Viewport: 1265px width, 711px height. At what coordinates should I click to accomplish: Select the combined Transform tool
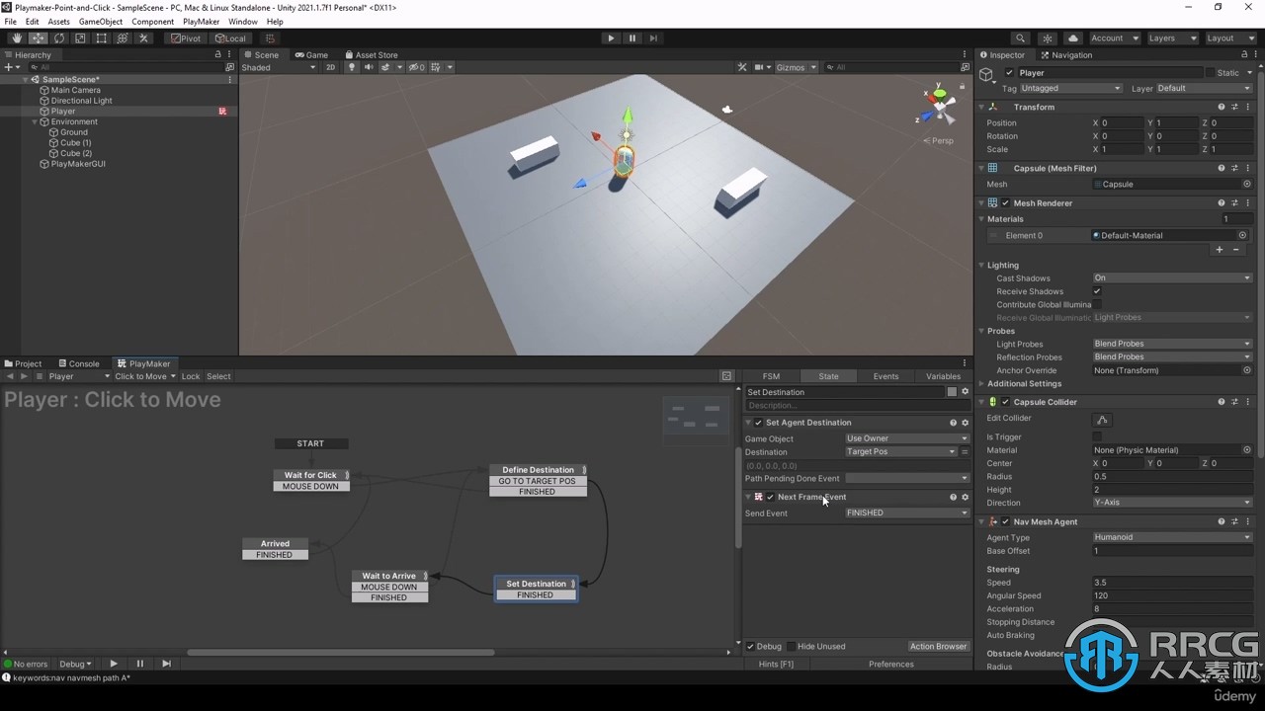(123, 39)
